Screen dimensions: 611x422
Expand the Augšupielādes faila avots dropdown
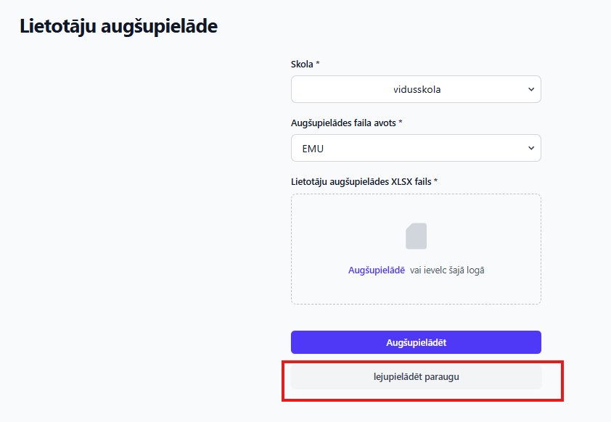coord(416,149)
